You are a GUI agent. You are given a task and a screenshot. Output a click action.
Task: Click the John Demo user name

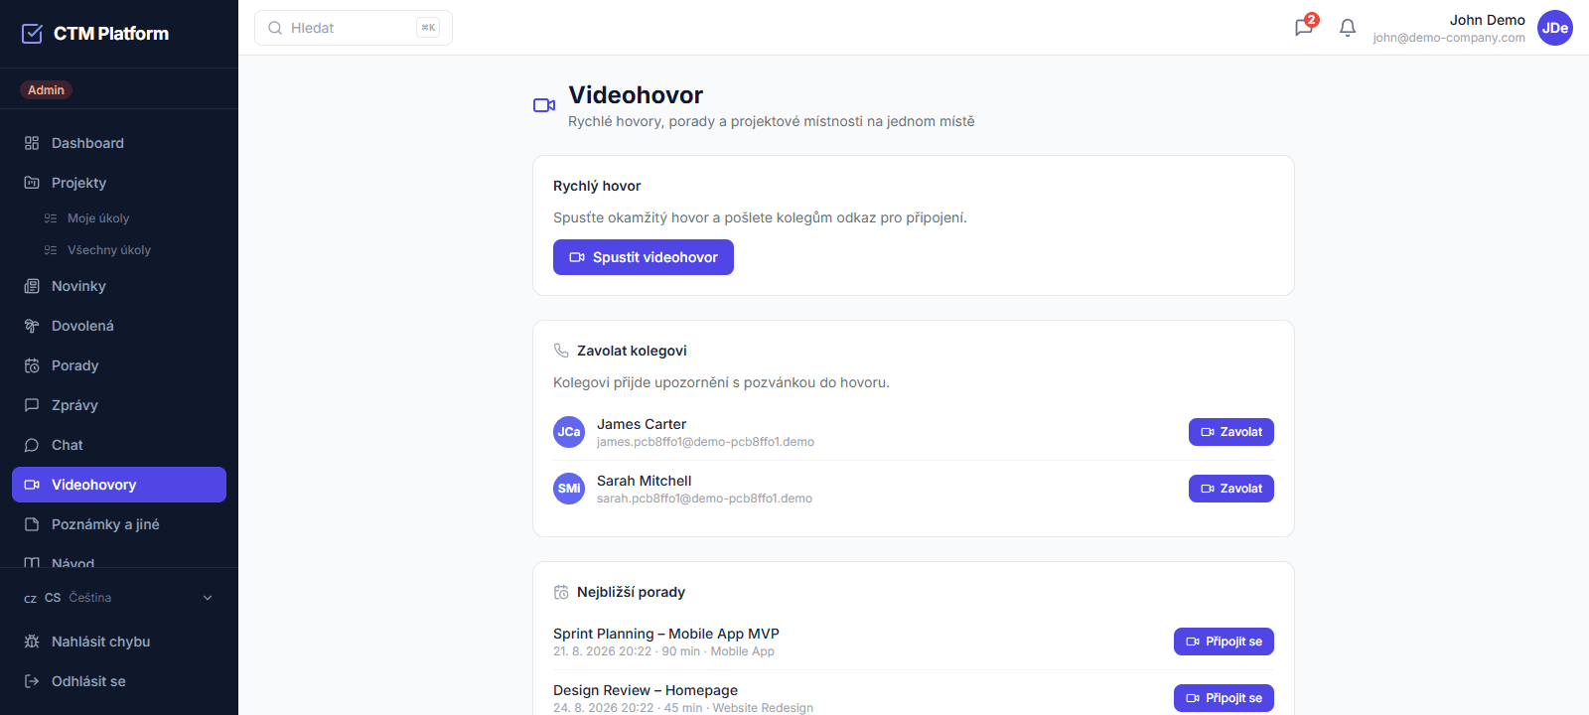click(x=1487, y=20)
